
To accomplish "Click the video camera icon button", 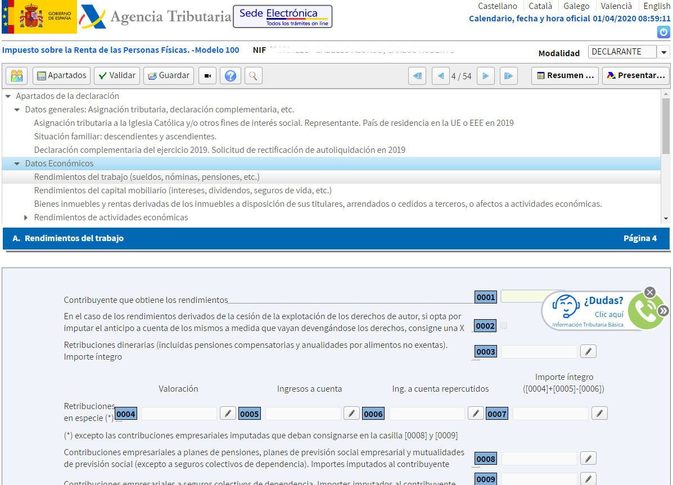I will click(x=207, y=76).
